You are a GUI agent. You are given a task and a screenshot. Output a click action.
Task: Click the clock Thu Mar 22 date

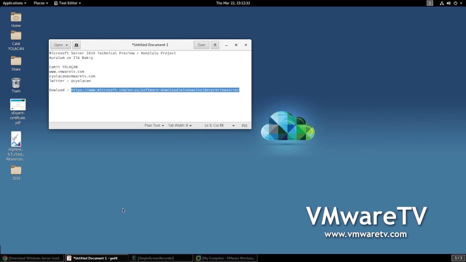(x=233, y=3)
